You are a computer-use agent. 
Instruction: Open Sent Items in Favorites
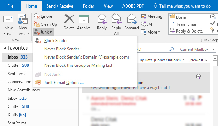[17, 74]
